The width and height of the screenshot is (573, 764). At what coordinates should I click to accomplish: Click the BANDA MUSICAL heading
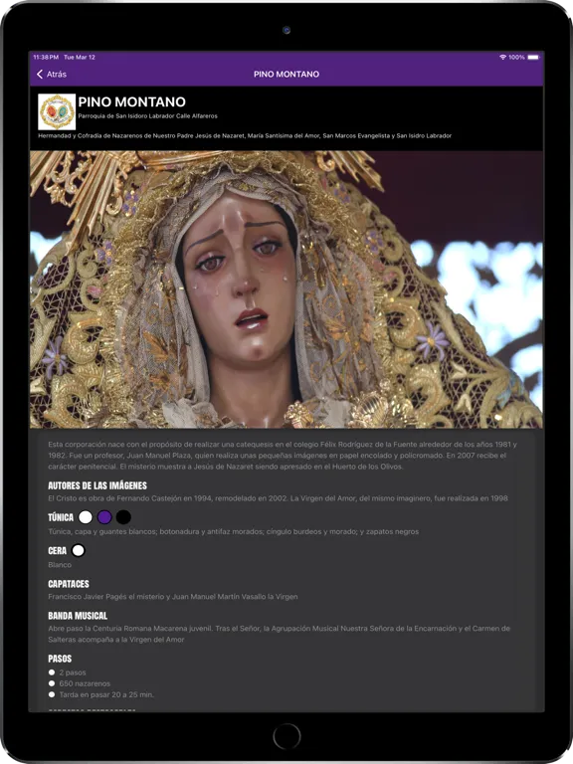tap(78, 616)
